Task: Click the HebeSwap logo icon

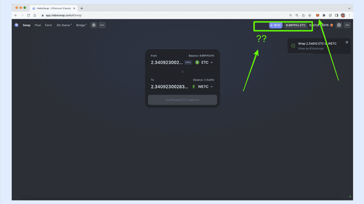Action: tap(16, 25)
